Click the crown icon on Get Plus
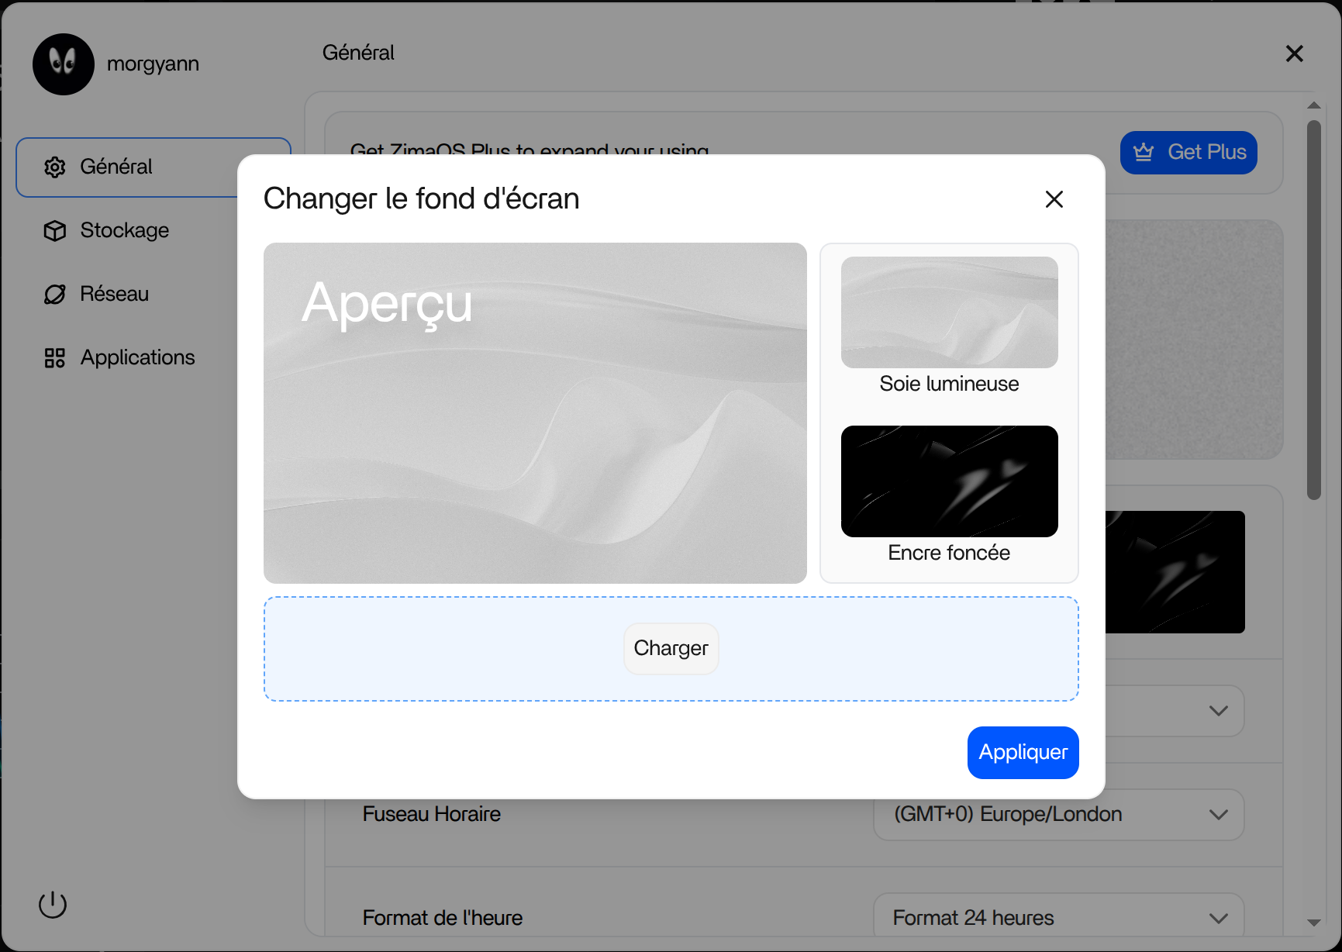 1144,152
